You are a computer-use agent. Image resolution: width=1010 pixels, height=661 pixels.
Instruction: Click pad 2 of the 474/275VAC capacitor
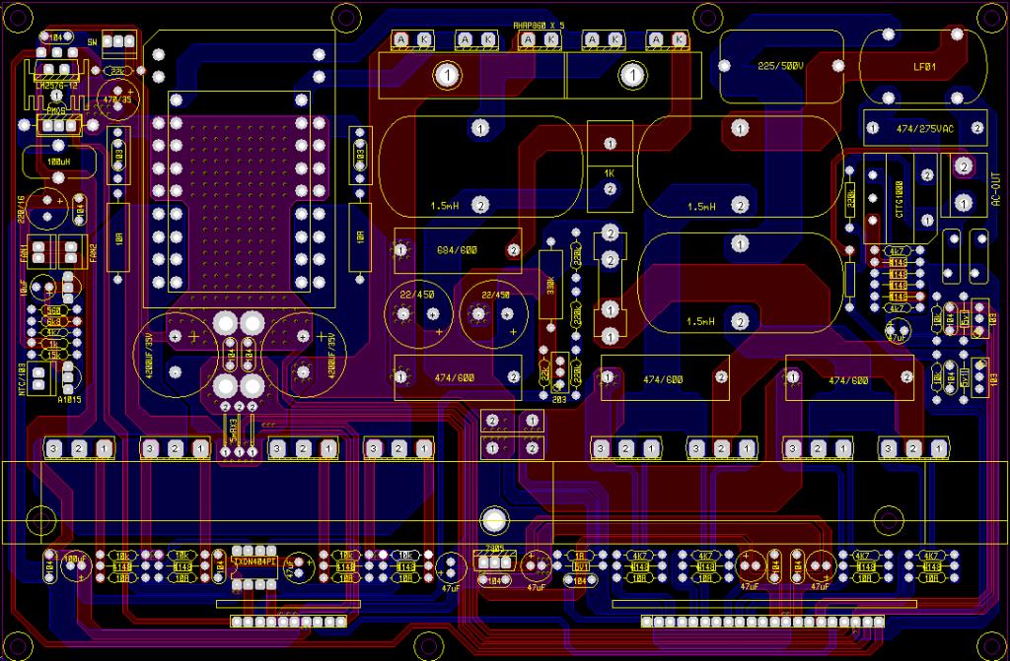click(x=977, y=128)
